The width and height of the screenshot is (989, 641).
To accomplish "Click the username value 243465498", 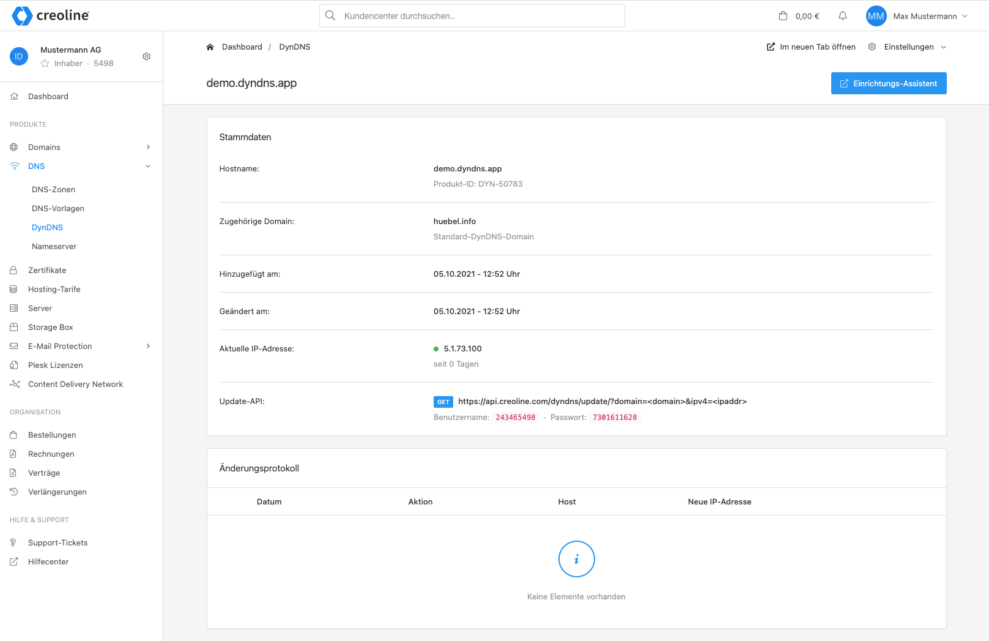I will point(516,418).
